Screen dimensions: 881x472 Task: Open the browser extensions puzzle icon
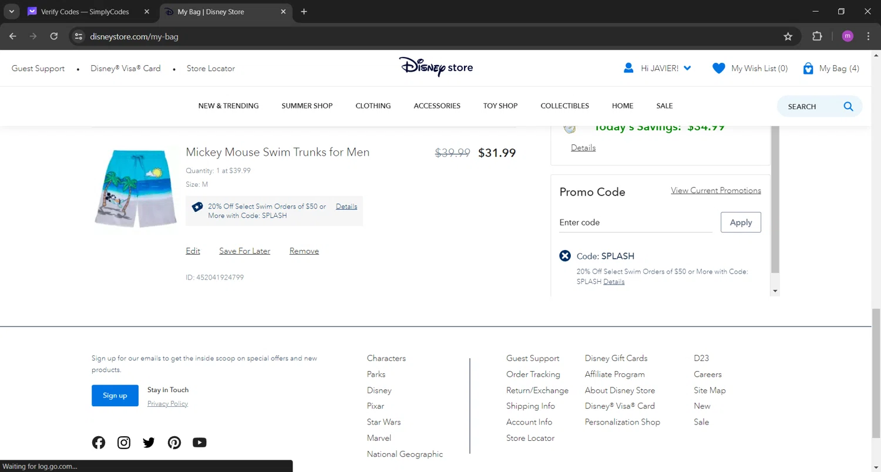click(x=817, y=36)
